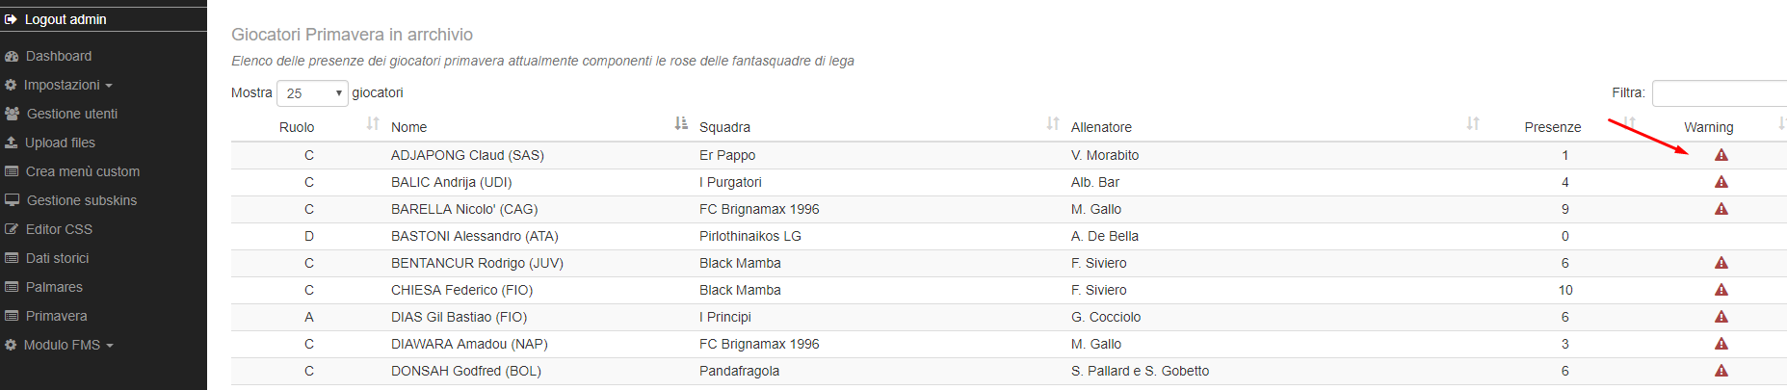
Task: Open the Primavera sidebar section
Action: pos(56,316)
